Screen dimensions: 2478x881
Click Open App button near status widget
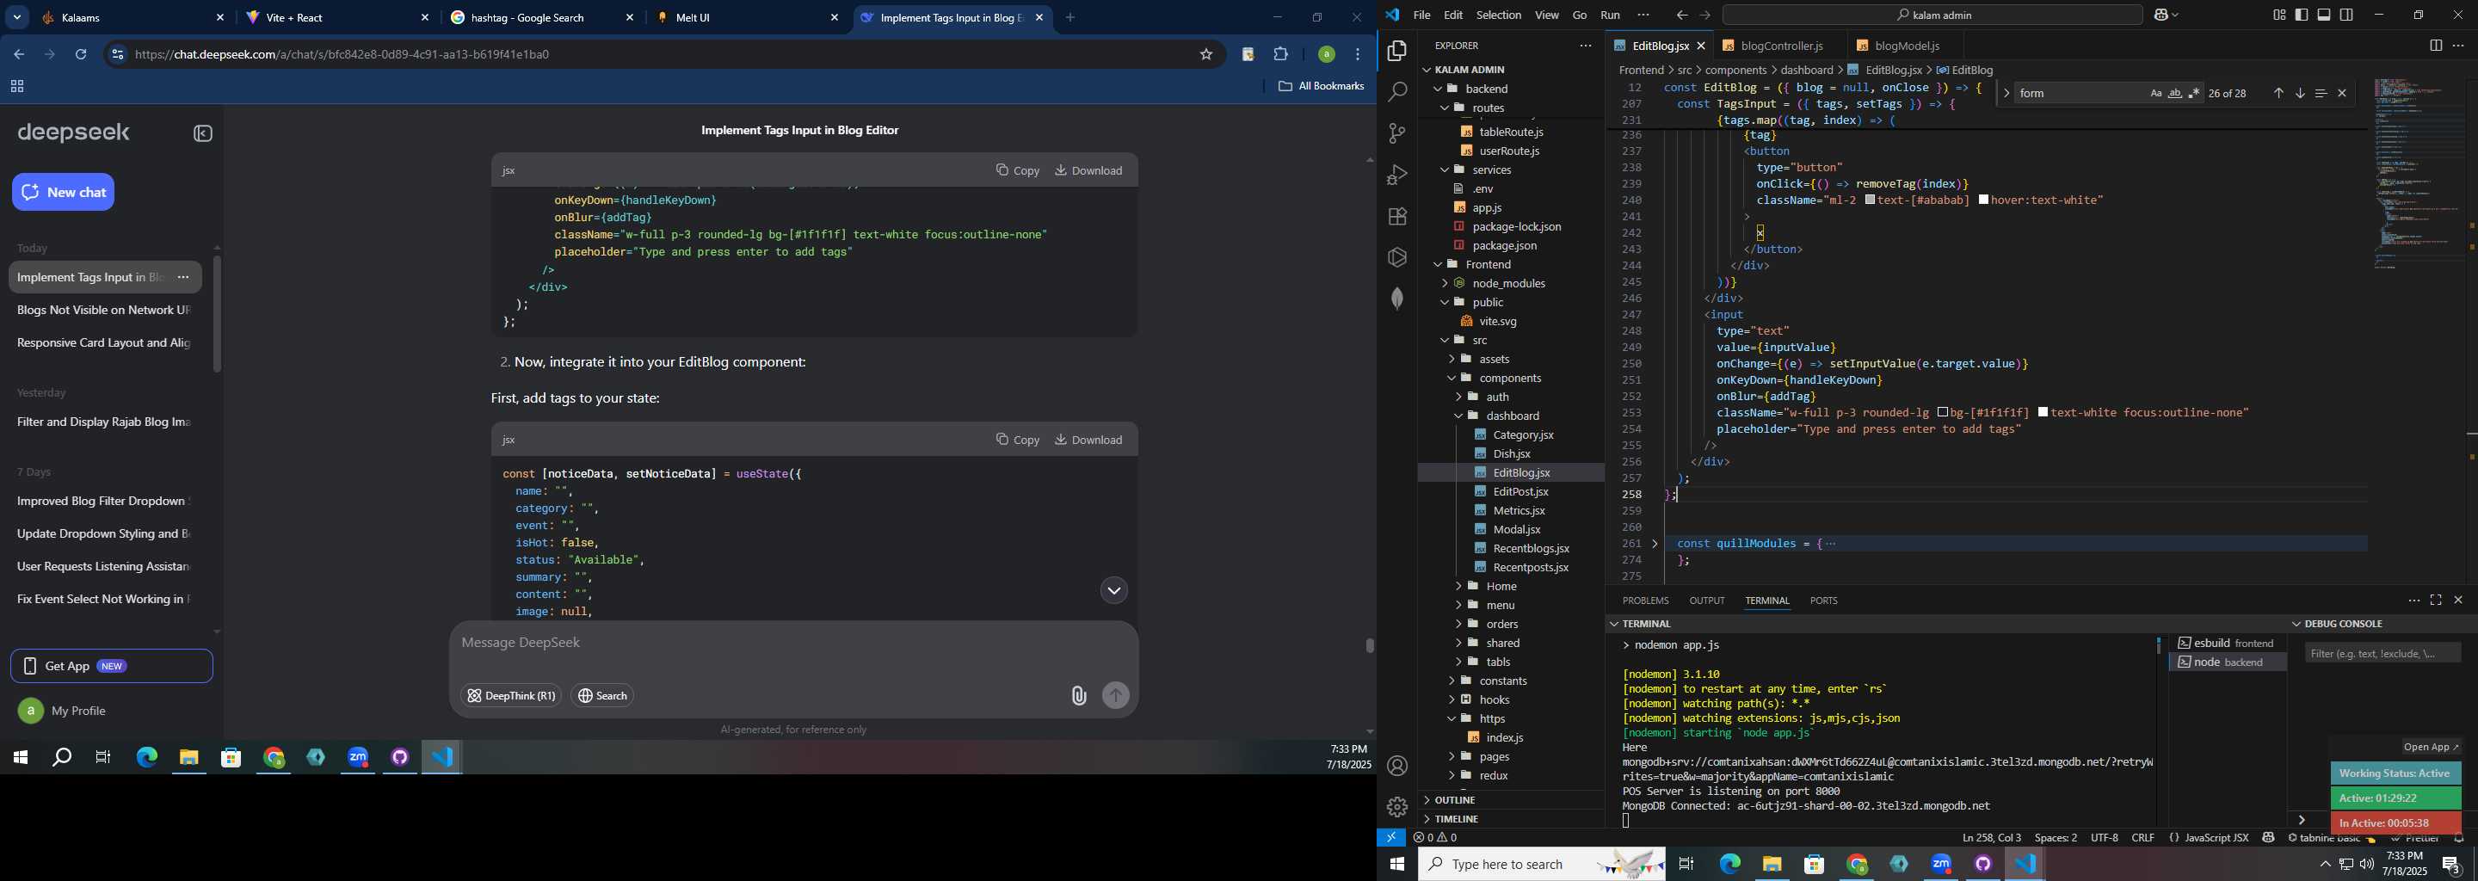pos(2430,748)
